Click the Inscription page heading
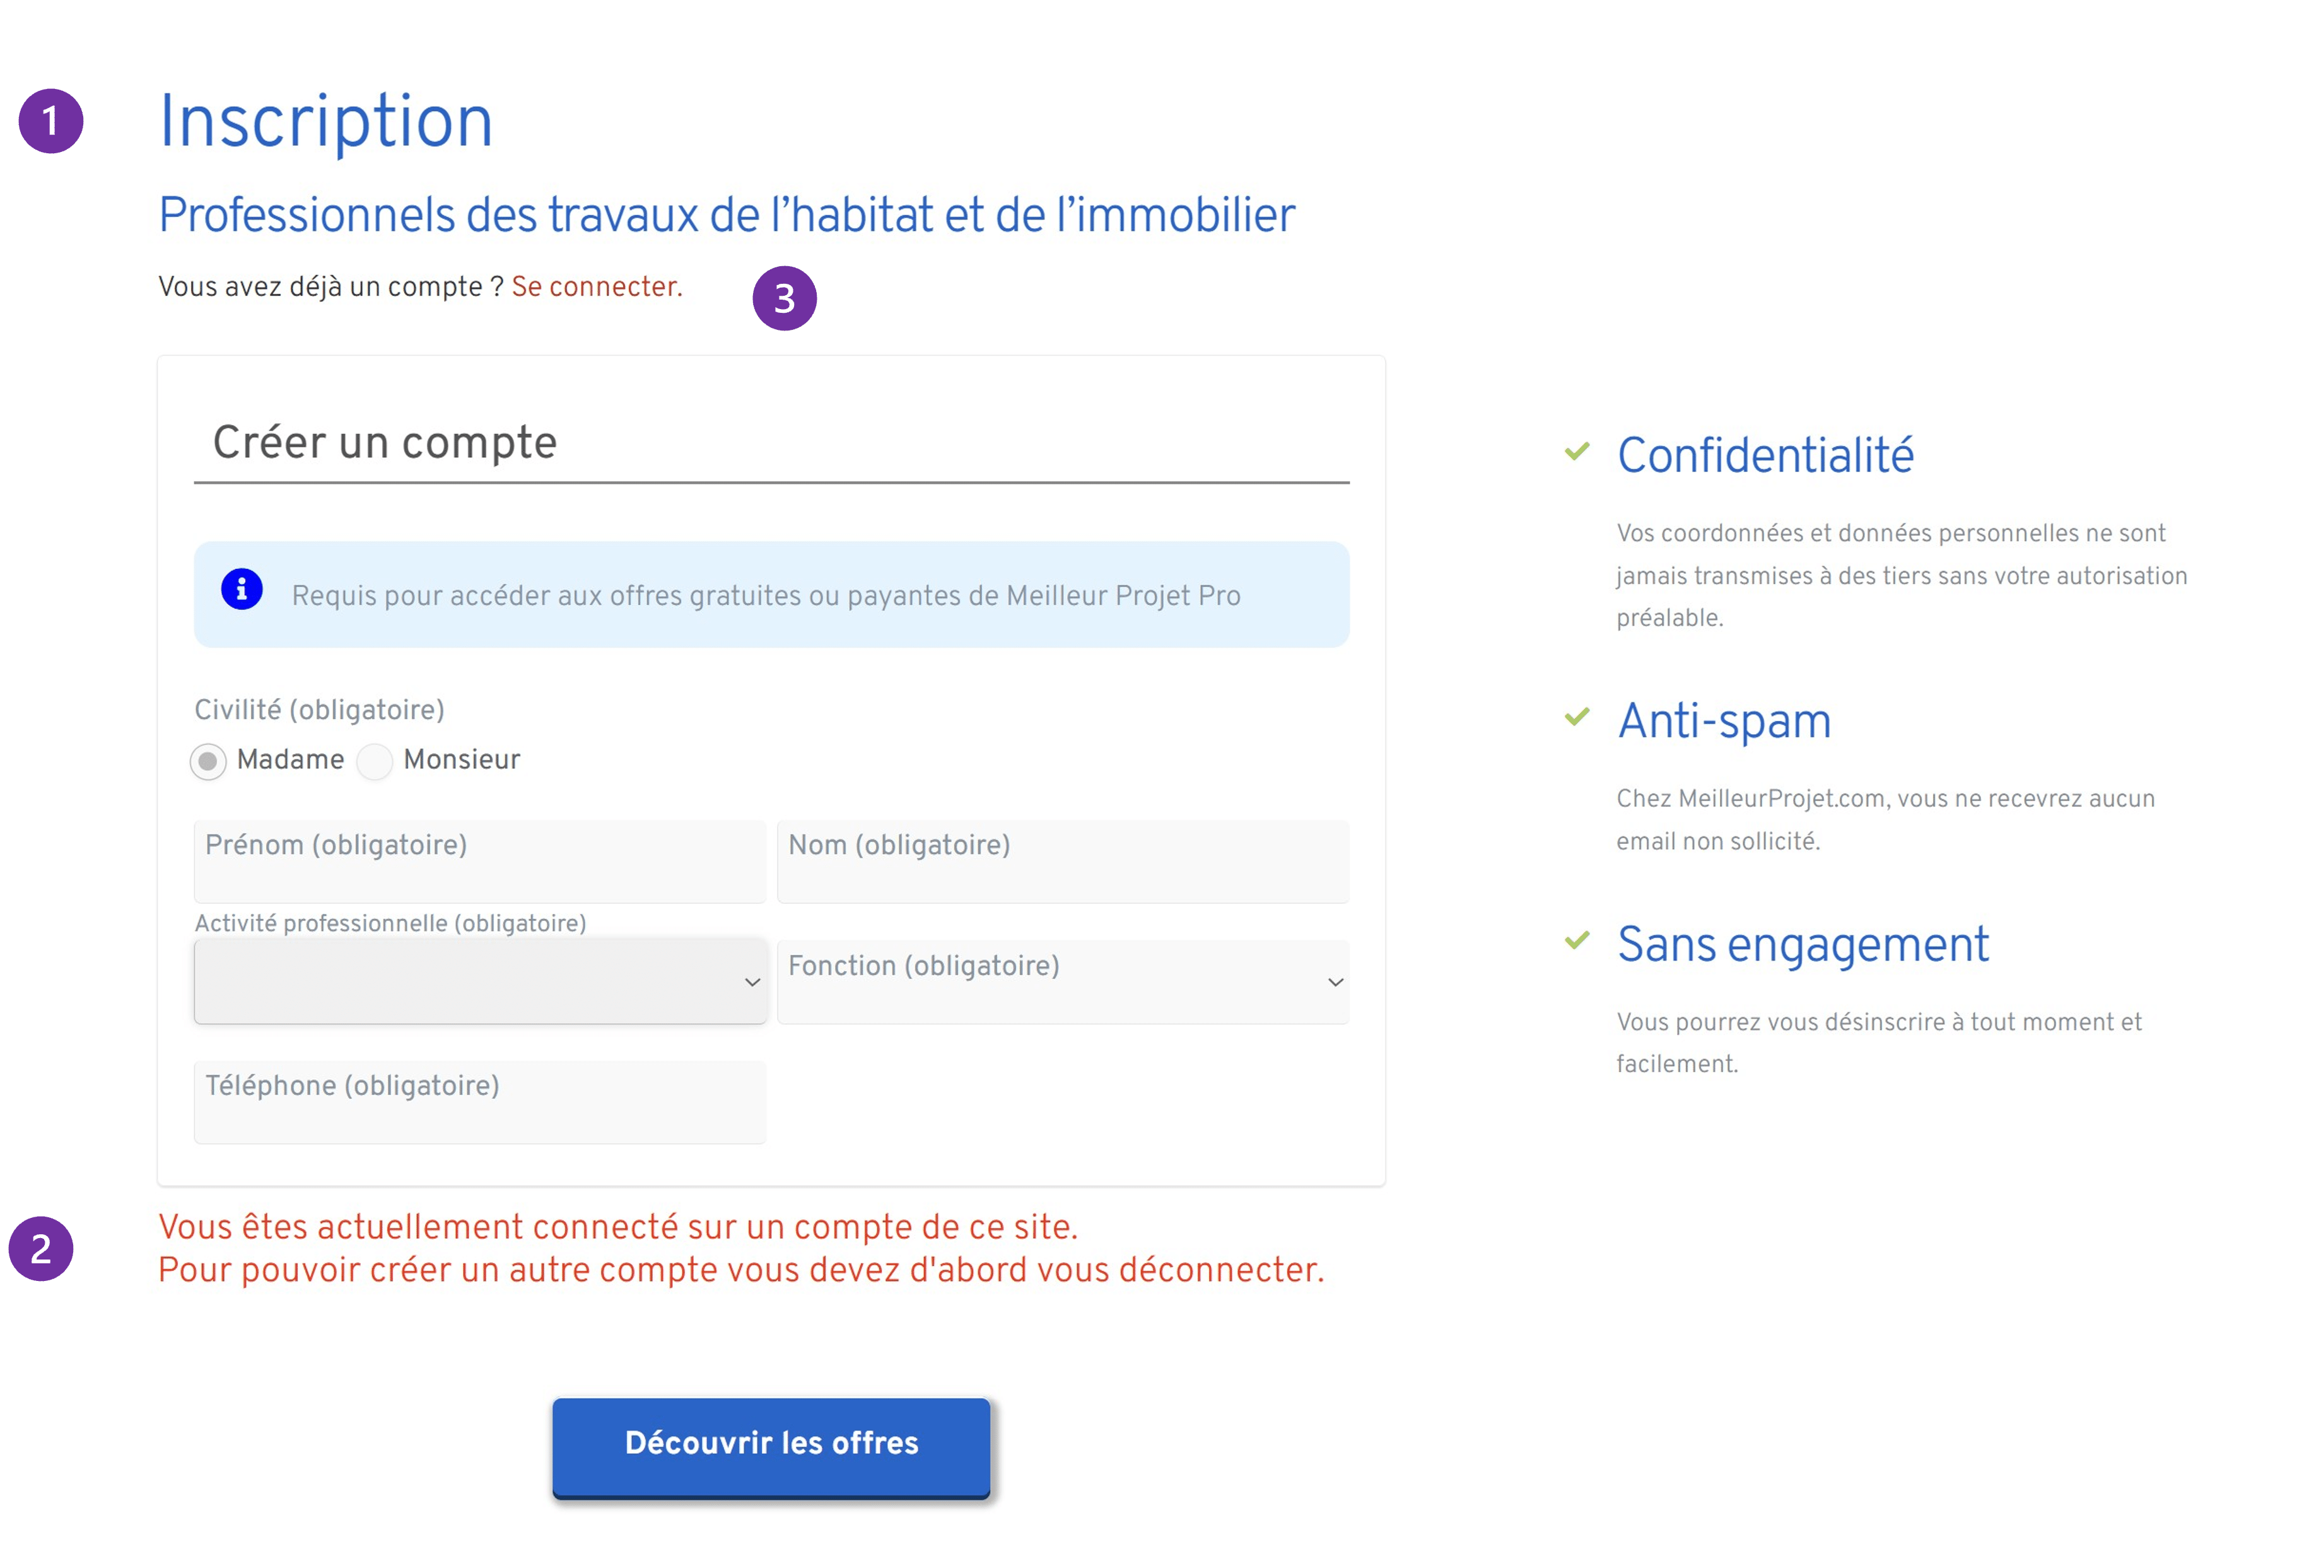Viewport: 2309px width, 1561px height. [326, 121]
